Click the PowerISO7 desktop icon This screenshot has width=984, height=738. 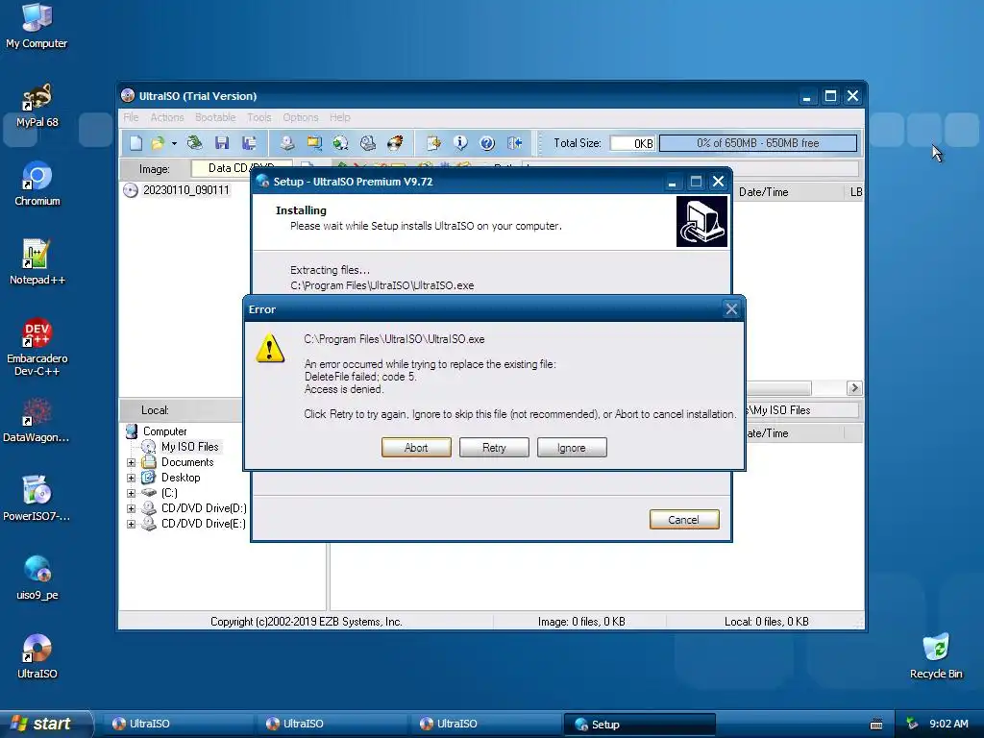[37, 499]
